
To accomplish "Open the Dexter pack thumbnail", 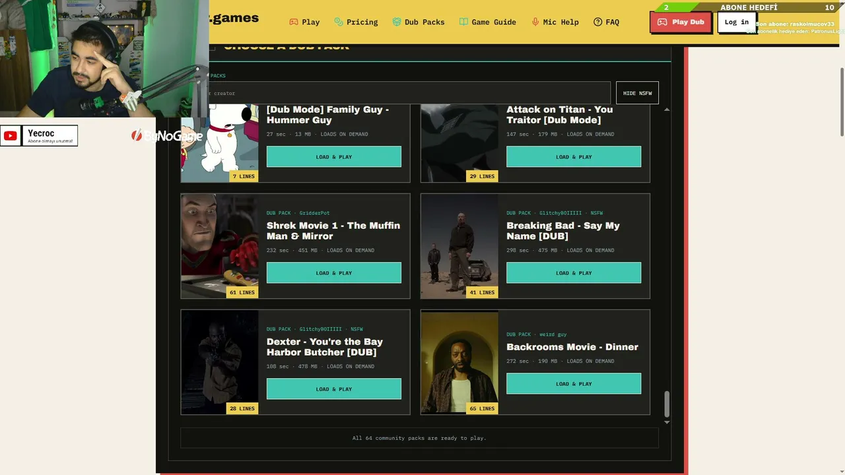I will tap(220, 362).
